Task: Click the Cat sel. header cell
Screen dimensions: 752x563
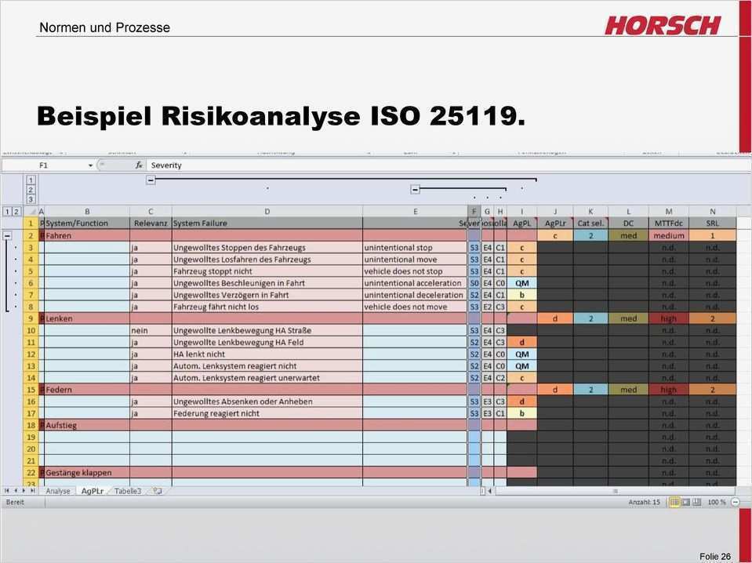Action: coord(590,223)
